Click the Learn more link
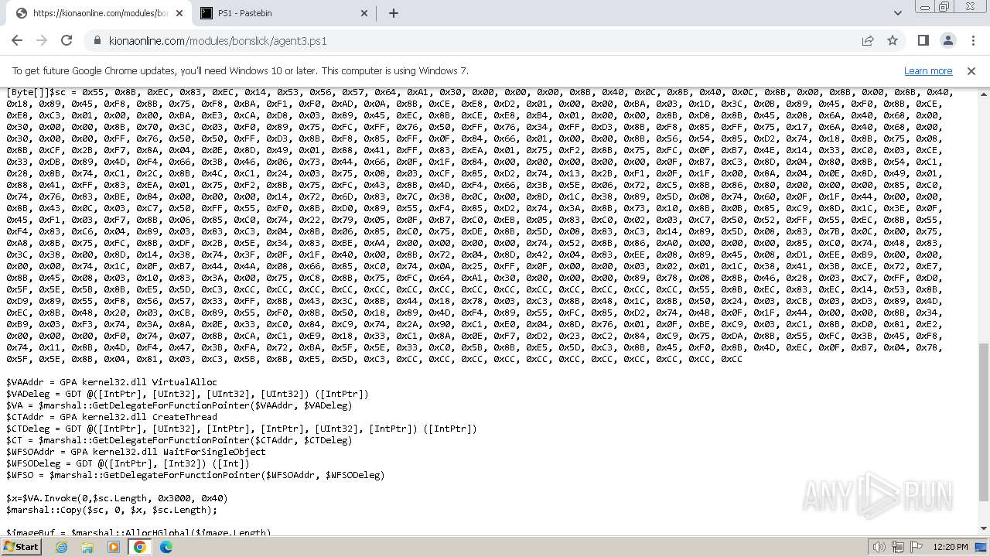The width and height of the screenshot is (990, 557). [928, 70]
